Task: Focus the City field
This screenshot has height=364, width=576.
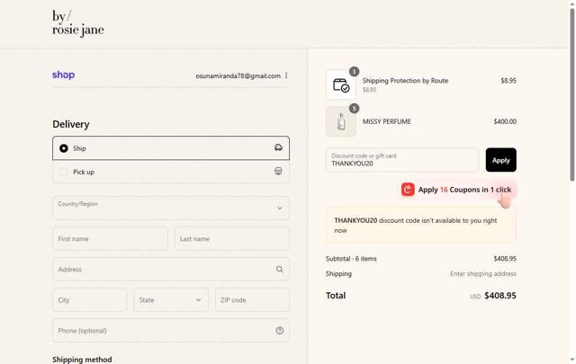Action: coord(90,300)
